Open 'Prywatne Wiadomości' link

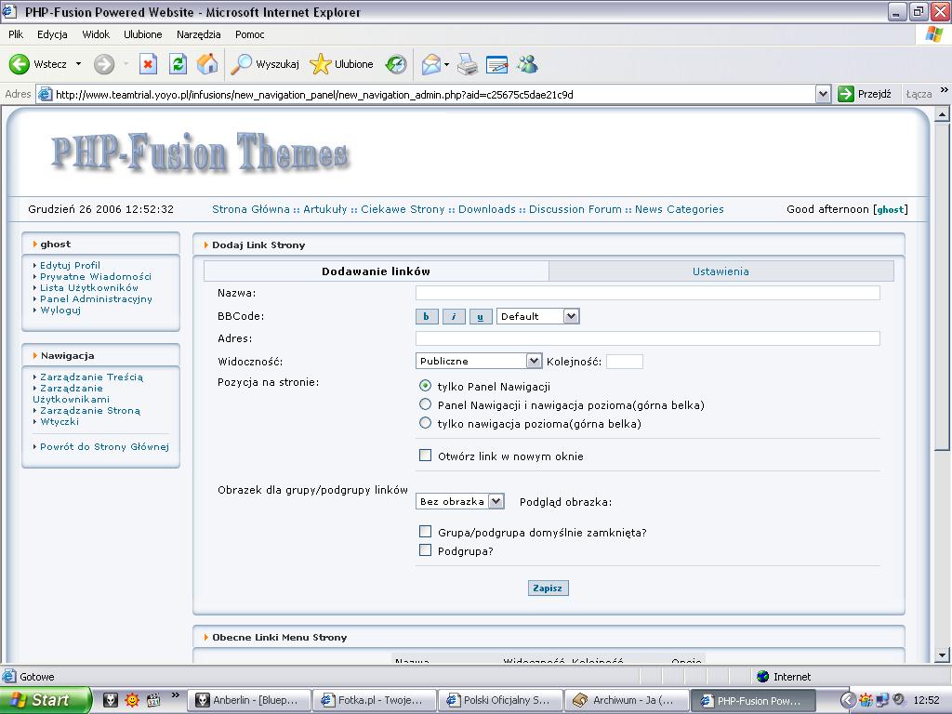pos(96,276)
